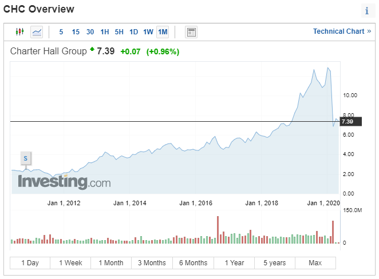Open the news overlay table icon

pyautogui.click(x=191, y=32)
